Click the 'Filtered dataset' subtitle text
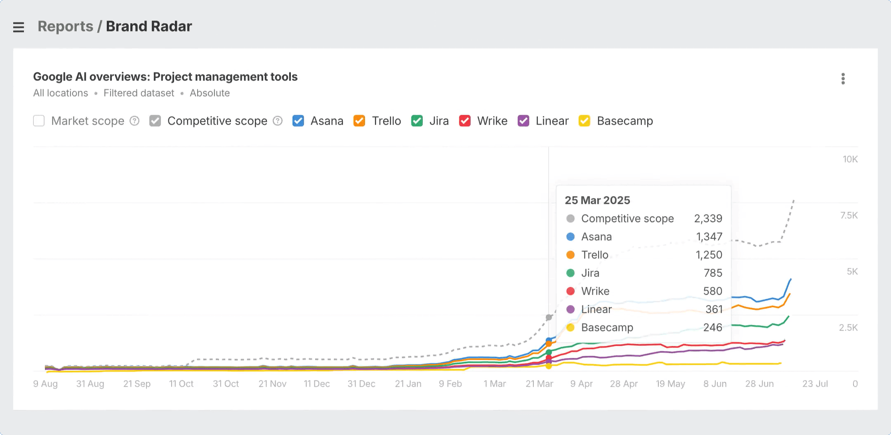 tap(139, 93)
